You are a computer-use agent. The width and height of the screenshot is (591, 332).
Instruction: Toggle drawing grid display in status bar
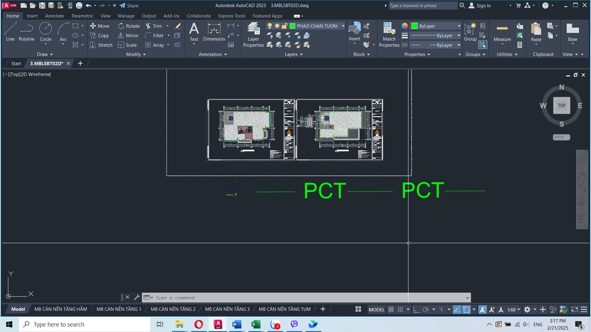[x=392, y=310]
